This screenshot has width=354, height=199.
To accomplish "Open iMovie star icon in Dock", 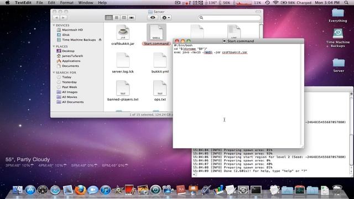I will tap(118, 190).
